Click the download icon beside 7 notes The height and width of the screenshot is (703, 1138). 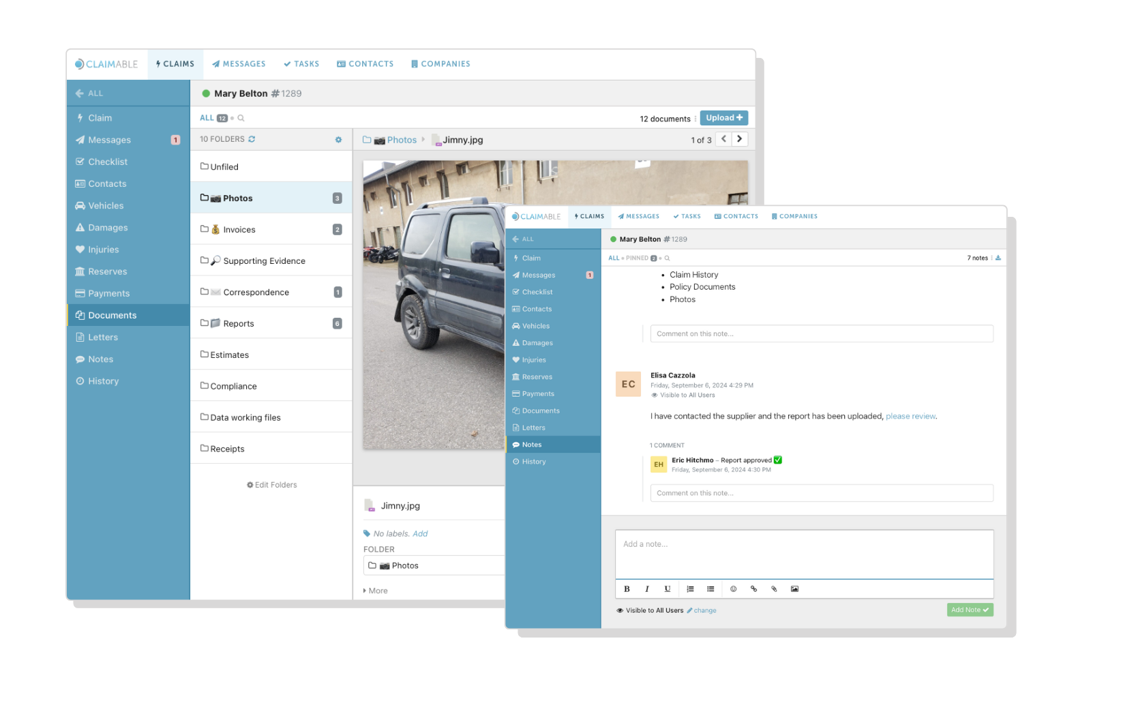click(x=998, y=258)
